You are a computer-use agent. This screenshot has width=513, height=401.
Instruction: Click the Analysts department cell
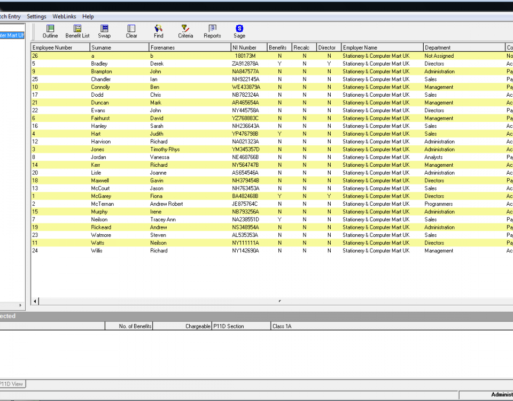tap(433, 157)
